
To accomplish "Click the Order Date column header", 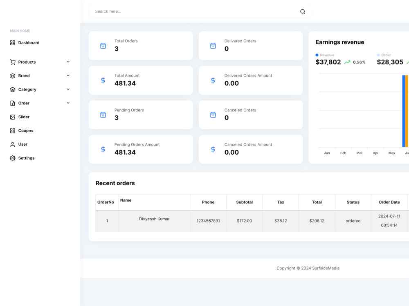I will (x=389, y=202).
